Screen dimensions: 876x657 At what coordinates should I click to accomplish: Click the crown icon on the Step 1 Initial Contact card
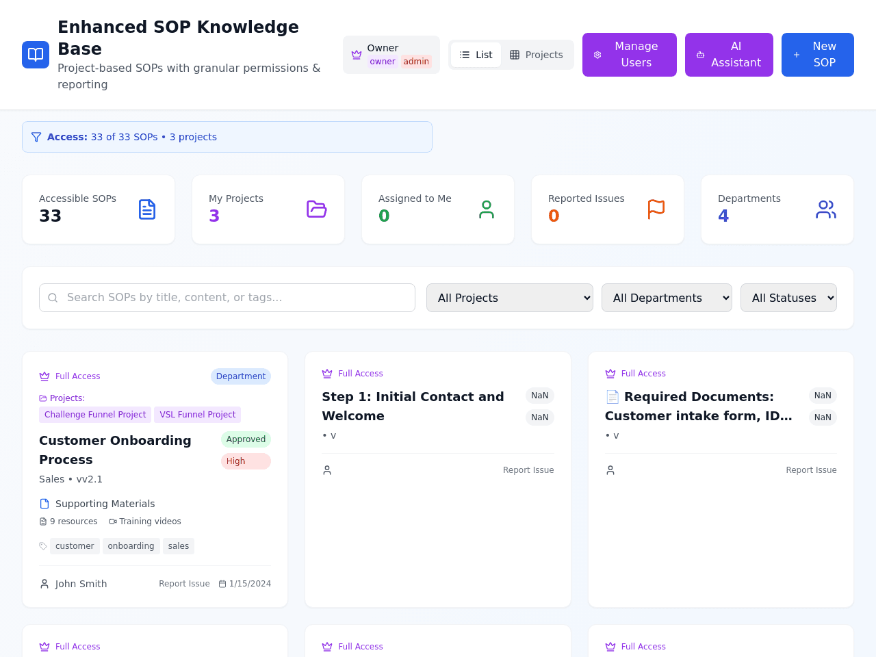point(327,374)
